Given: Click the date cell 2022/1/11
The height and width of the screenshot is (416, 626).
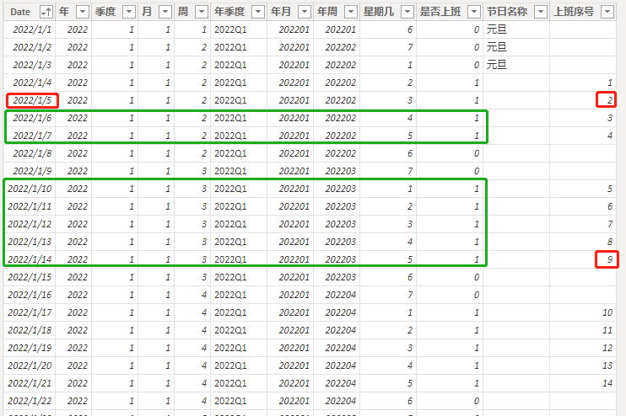Looking at the screenshot, I should pos(30,206).
